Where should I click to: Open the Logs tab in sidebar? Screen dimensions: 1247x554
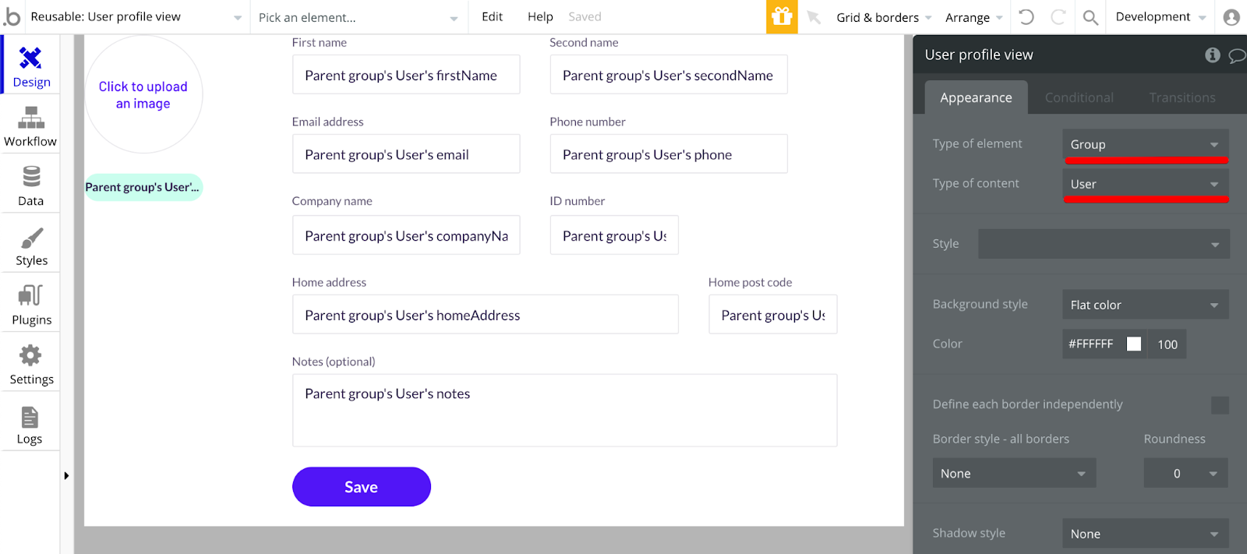30,423
